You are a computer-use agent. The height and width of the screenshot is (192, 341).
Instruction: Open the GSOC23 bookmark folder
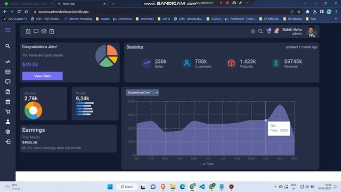pyautogui.click(x=214, y=19)
